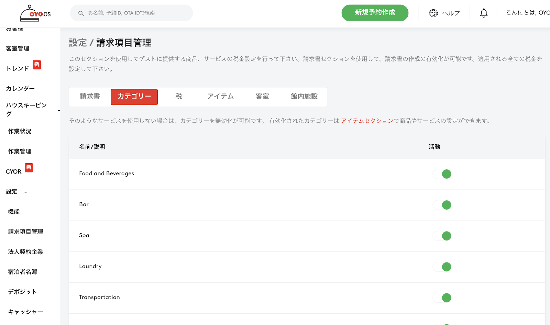This screenshot has height=325, width=550.
Task: Click the OYO OS logo
Action: coord(35,13)
